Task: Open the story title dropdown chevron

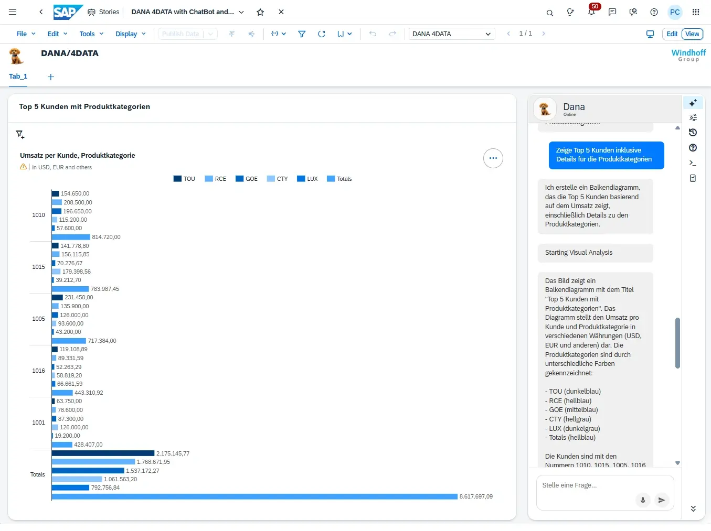Action: (x=241, y=12)
